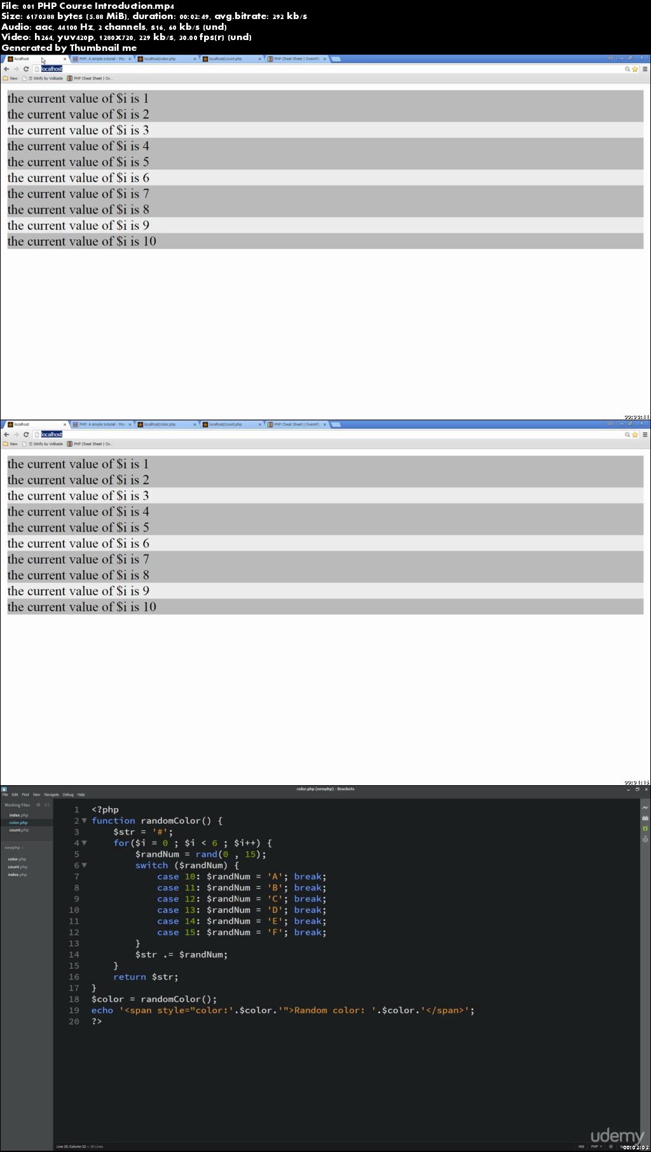
Task: Click localhost address bar in top browser frame
Action: click(327, 69)
